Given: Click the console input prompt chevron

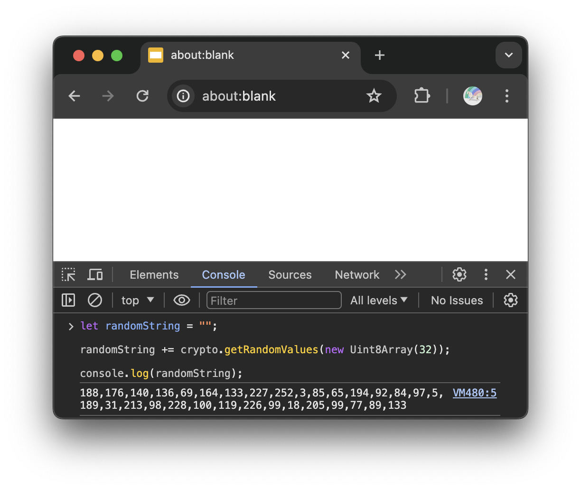Looking at the screenshot, I should 71,326.
